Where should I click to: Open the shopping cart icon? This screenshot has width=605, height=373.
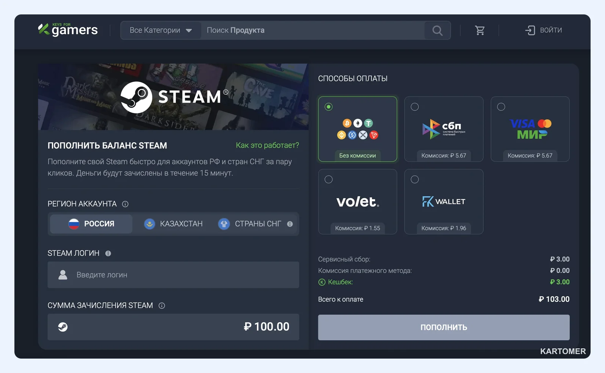coord(480,30)
